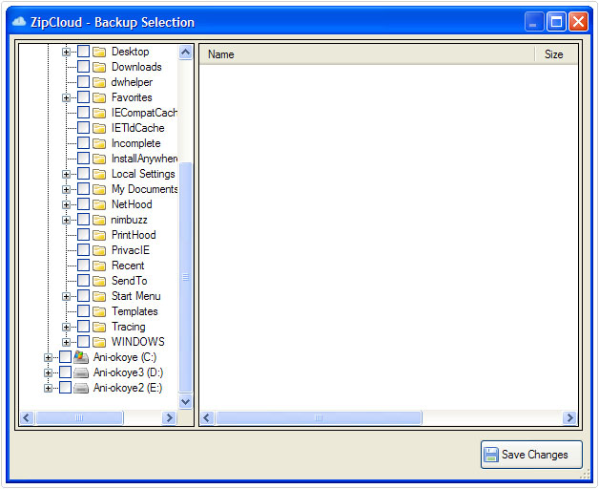Select the Local Settings checkbox
Viewport: 599px width, 489px height.
83,174
